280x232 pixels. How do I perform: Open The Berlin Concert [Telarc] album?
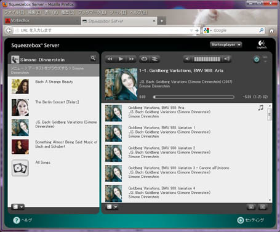pos(57,102)
